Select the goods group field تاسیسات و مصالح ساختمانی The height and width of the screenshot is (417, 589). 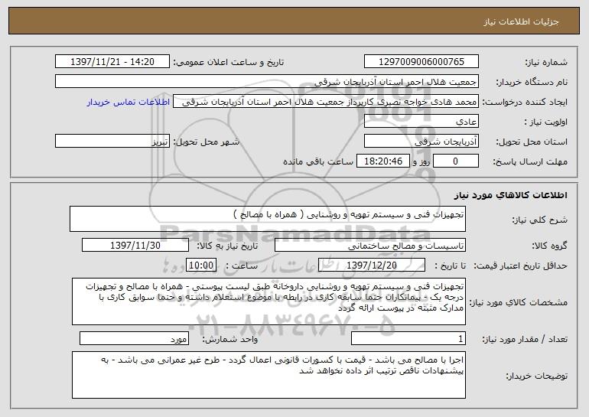point(370,245)
